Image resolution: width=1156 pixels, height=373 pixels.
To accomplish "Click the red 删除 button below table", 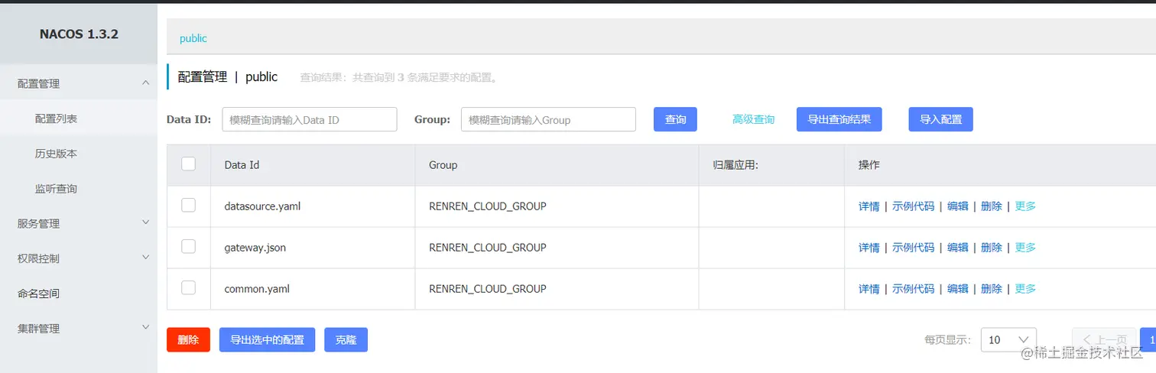I will coord(188,340).
